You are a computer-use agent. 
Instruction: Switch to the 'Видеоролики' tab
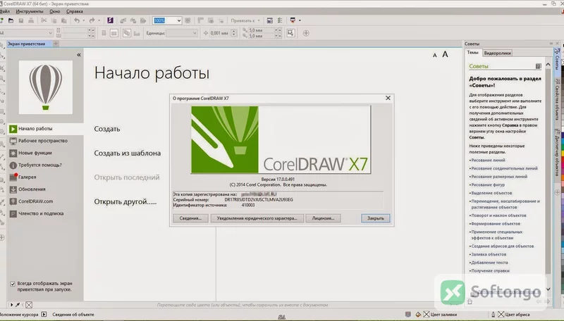click(497, 53)
